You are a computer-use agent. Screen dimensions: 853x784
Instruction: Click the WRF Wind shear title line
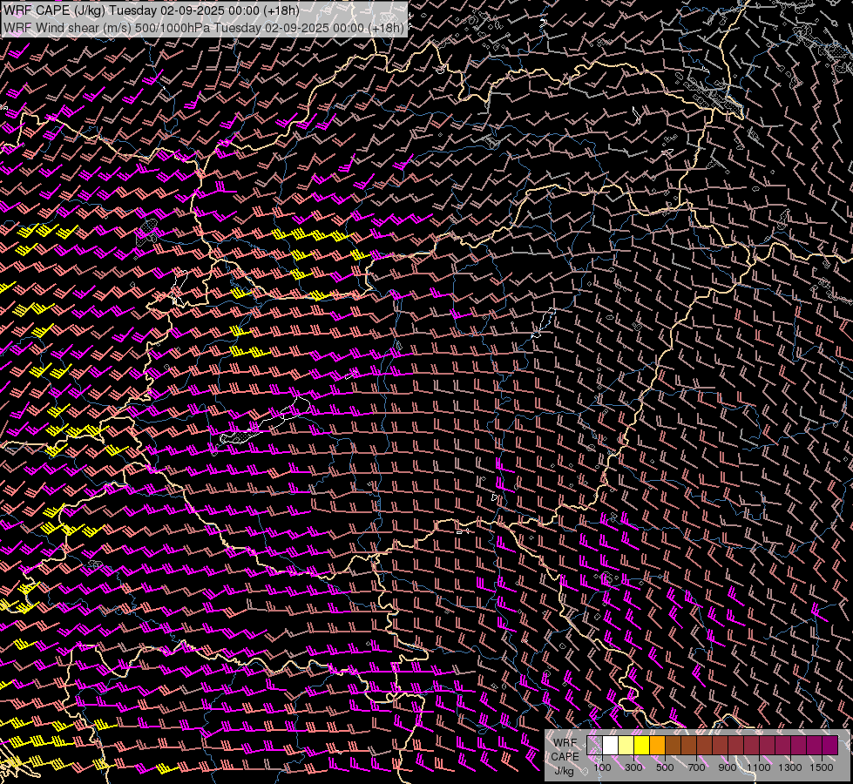[x=204, y=28]
